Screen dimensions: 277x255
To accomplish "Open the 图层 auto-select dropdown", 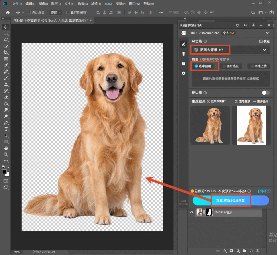I will (x=56, y=12).
